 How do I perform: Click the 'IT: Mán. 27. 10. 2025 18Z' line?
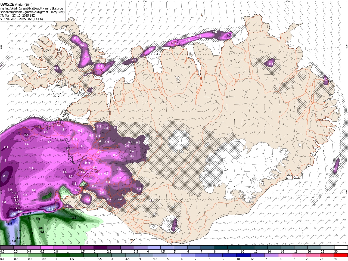tap(17, 15)
